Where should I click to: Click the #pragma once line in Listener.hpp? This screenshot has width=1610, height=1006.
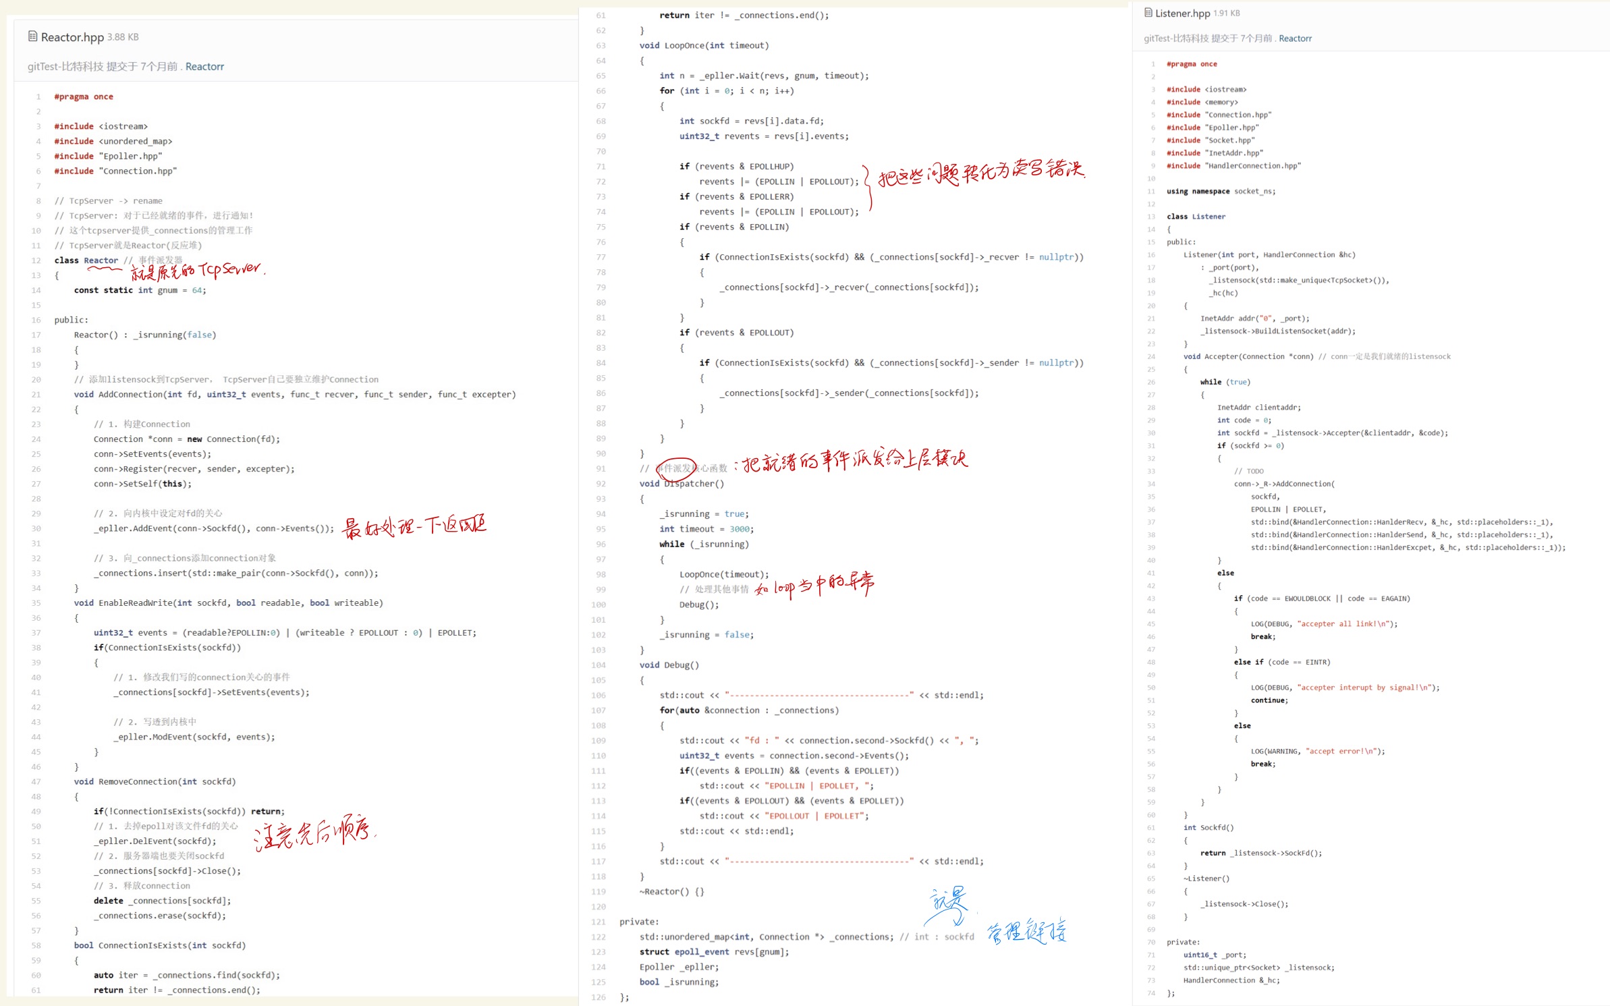pyautogui.click(x=1192, y=64)
